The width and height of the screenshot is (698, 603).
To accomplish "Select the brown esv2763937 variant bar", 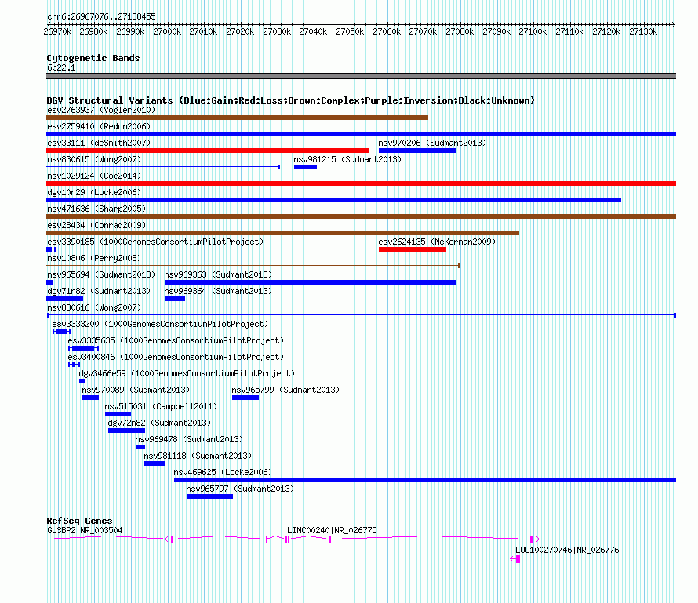I will (x=238, y=118).
